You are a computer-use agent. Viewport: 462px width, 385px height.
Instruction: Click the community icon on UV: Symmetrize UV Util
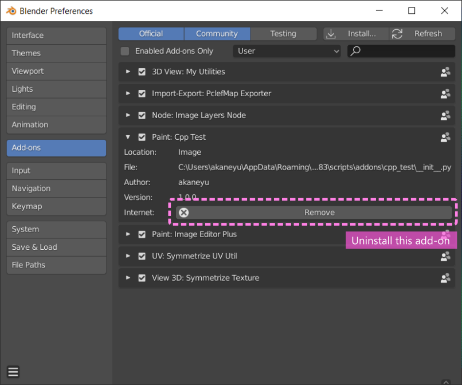[445, 256]
